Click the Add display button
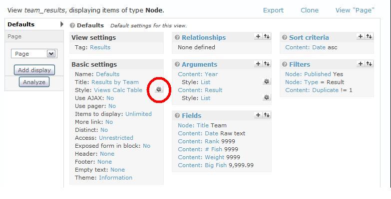The height and width of the screenshot is (199, 391). [34, 70]
